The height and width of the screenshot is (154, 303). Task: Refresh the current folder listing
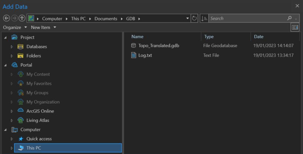point(194,19)
